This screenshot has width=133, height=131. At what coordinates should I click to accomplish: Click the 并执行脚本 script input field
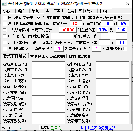(114, 36)
